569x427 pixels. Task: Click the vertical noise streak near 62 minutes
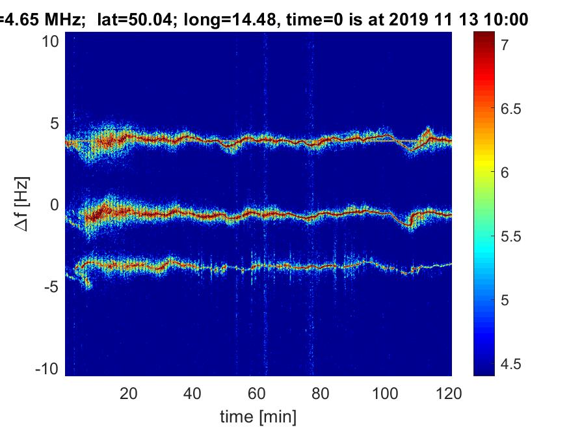(265, 203)
